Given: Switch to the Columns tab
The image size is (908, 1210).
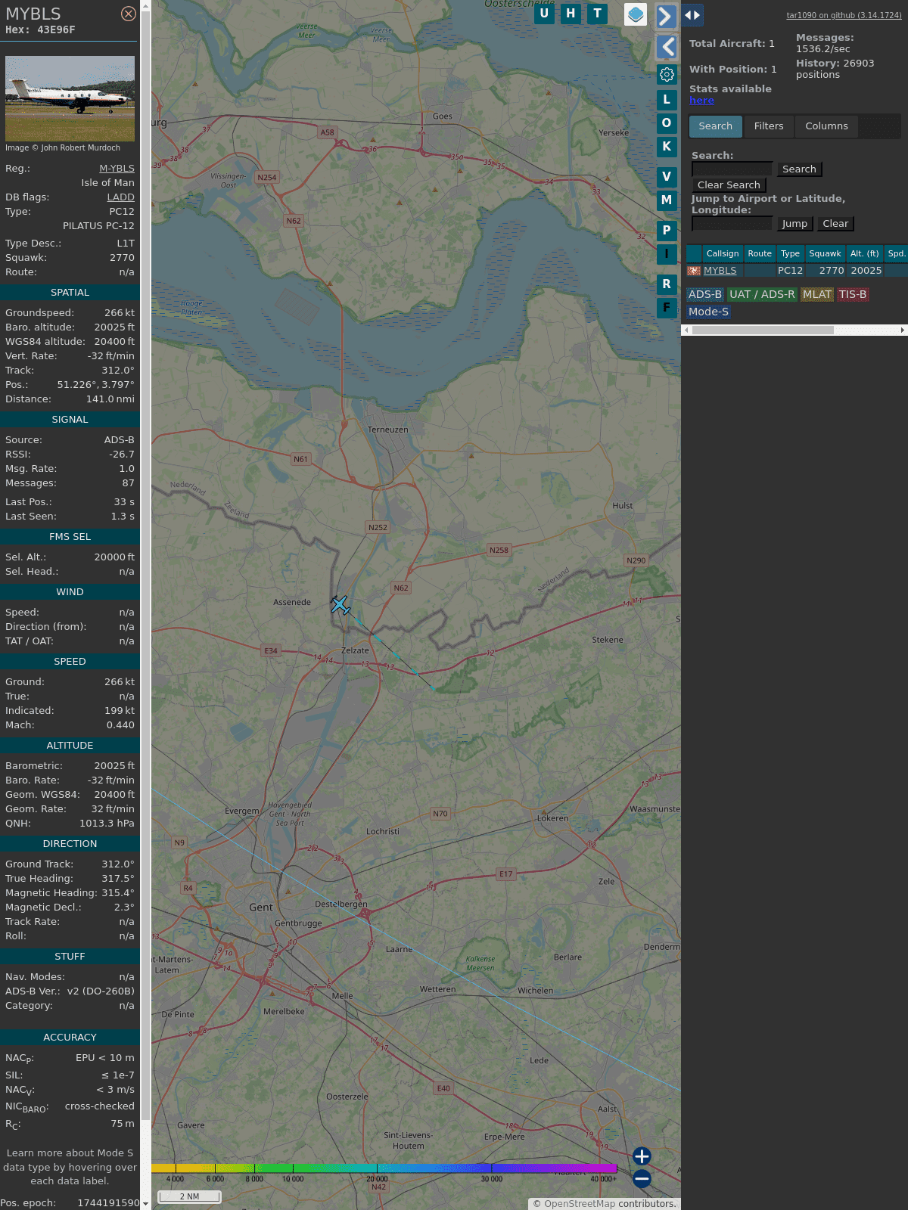Looking at the screenshot, I should 826,126.
